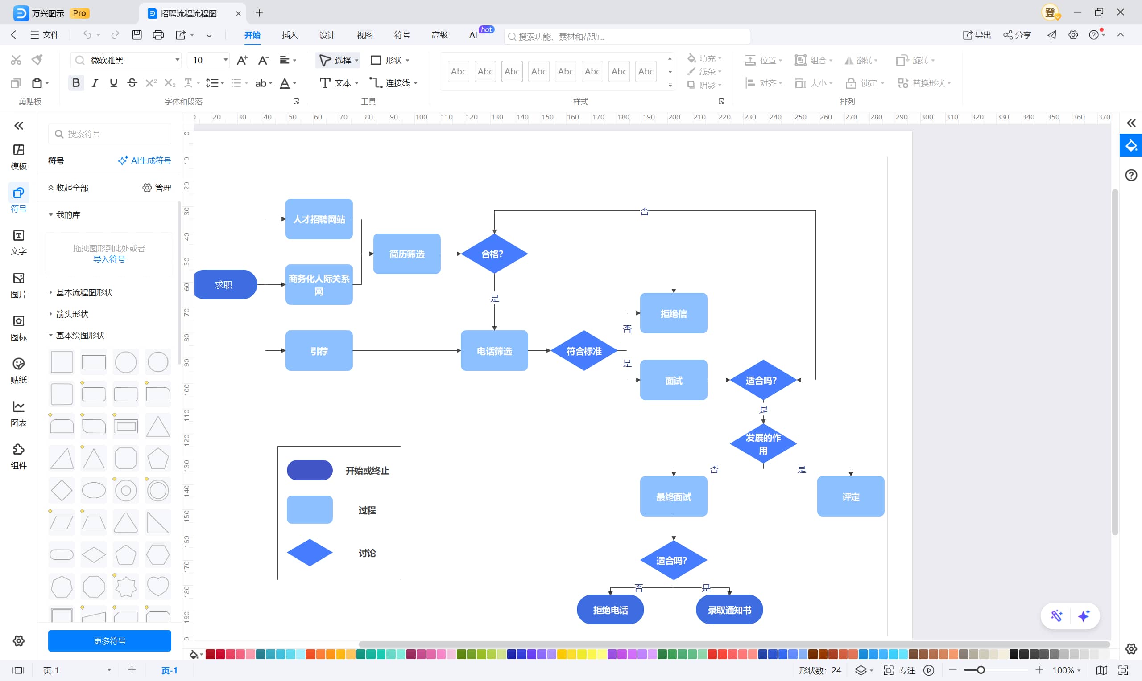Click the horizontal canvas scrollbar
This screenshot has height=681, width=1142.
[733, 644]
